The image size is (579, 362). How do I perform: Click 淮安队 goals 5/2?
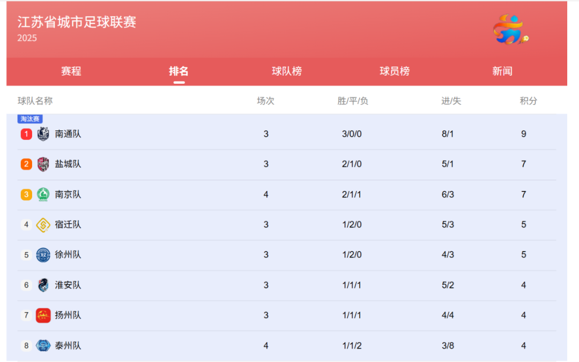(448, 285)
